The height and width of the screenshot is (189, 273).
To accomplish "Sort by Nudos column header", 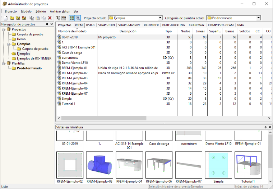I will click(x=185, y=31).
